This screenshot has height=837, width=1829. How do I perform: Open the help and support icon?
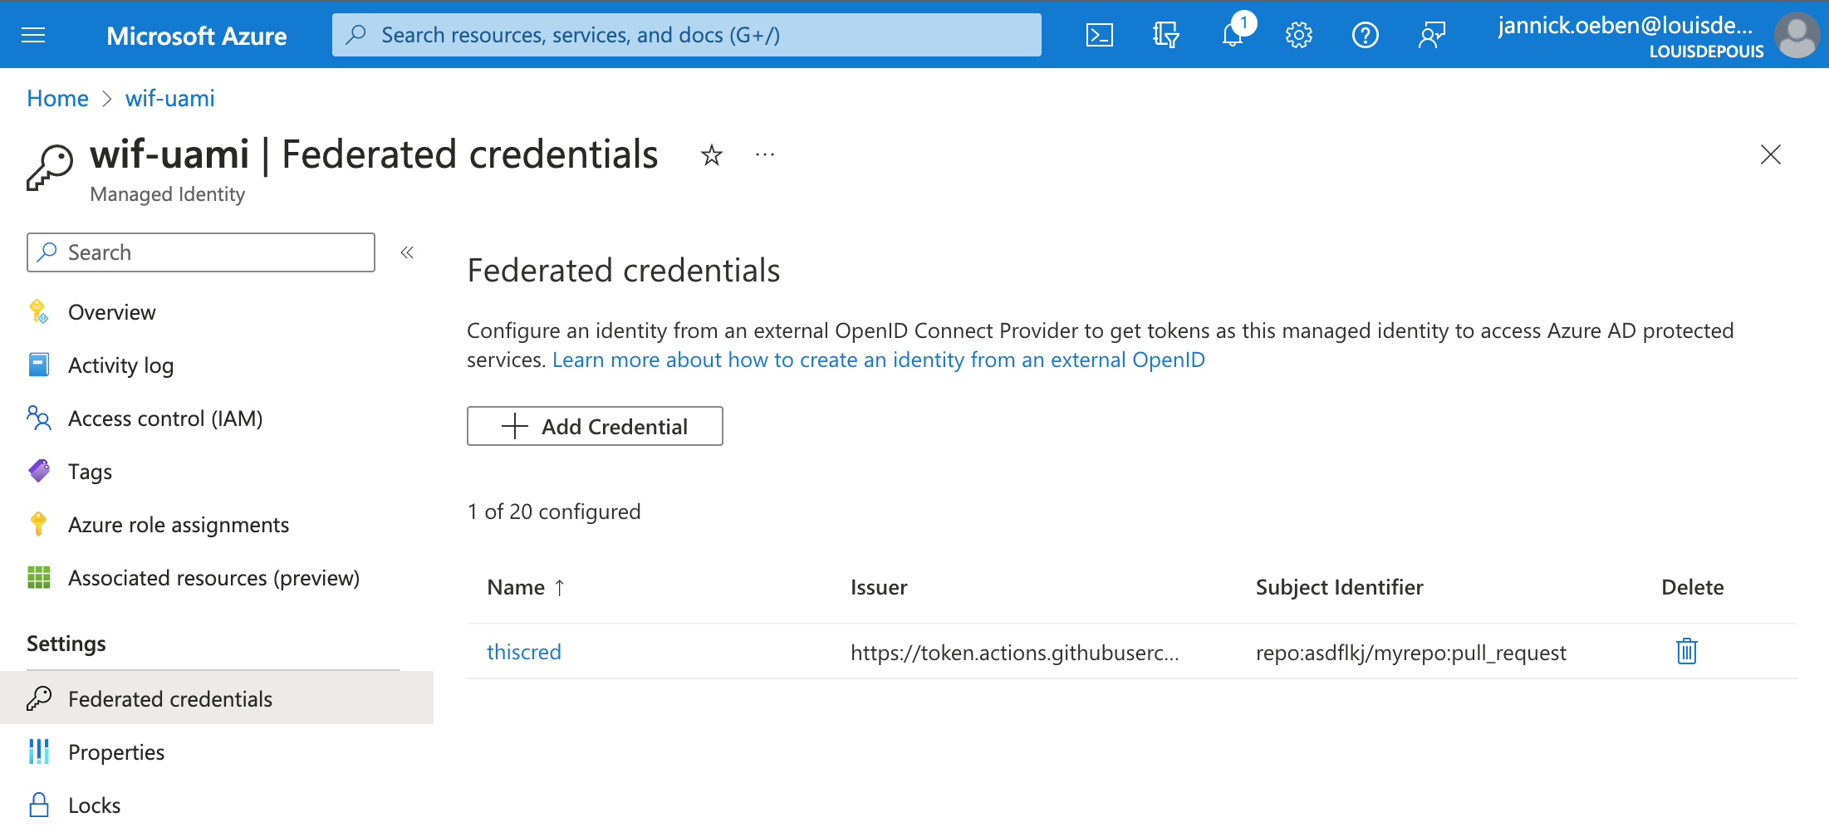click(1365, 34)
